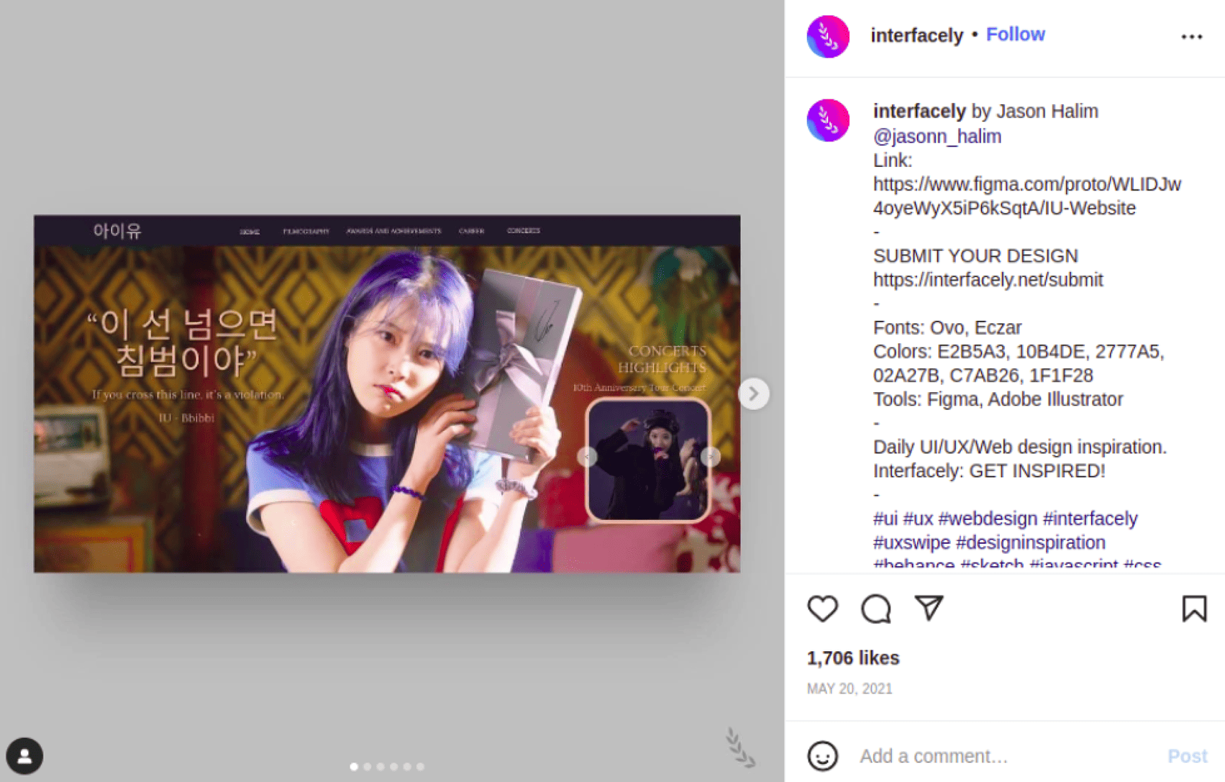Select the last carousel dot indicator
The image size is (1225, 782).
[421, 767]
